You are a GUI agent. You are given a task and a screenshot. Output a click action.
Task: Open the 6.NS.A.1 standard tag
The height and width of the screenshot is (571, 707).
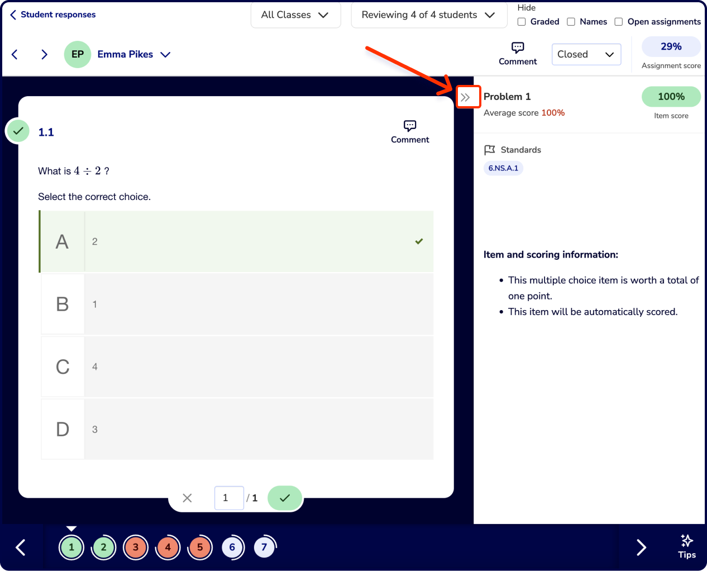tap(503, 168)
